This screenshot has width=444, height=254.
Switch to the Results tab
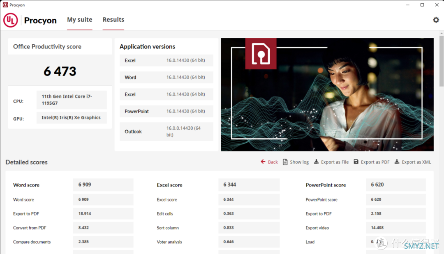coord(113,20)
